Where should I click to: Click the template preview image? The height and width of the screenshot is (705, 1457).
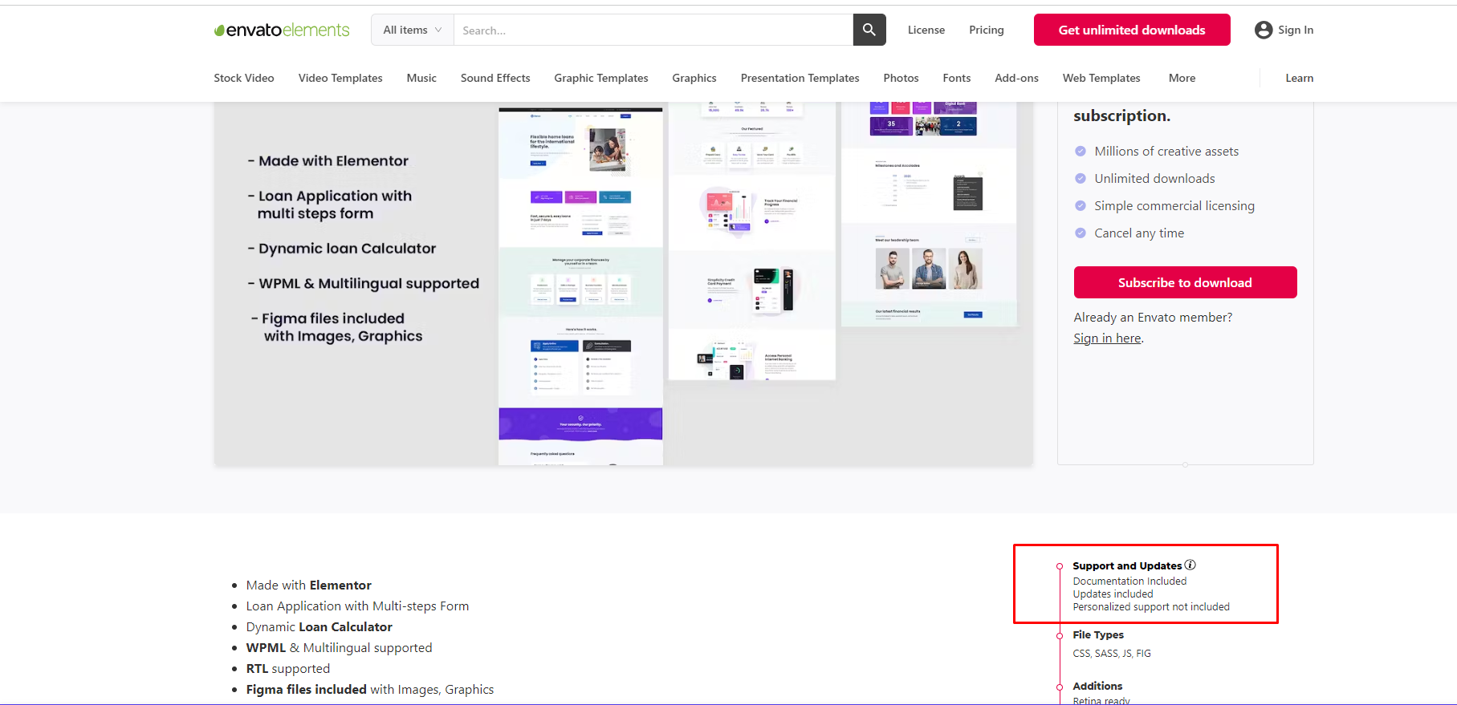623,284
